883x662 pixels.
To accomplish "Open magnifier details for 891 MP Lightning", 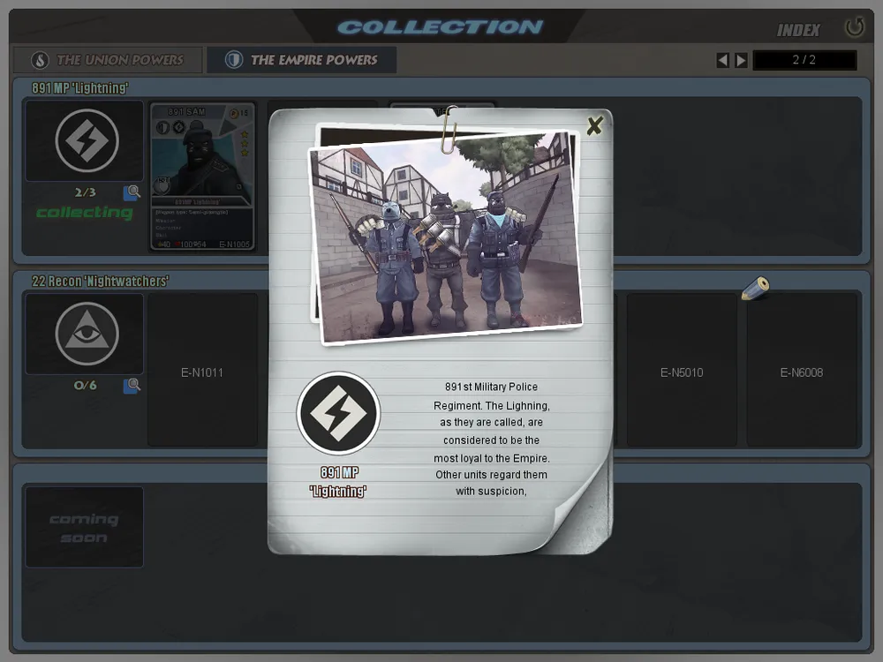I will (x=132, y=192).
